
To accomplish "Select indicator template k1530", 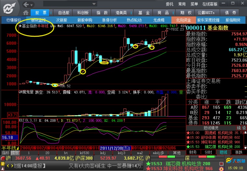I will tap(84, 153).
